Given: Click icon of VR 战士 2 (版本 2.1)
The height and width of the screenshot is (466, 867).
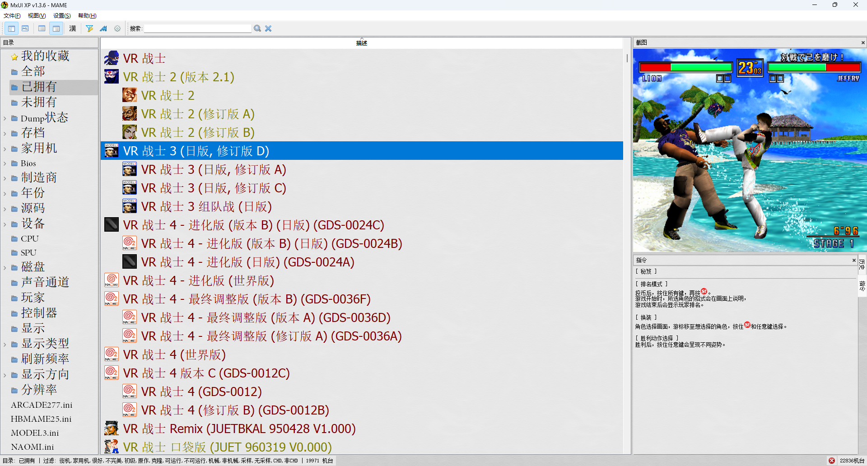Looking at the screenshot, I should pos(112,77).
